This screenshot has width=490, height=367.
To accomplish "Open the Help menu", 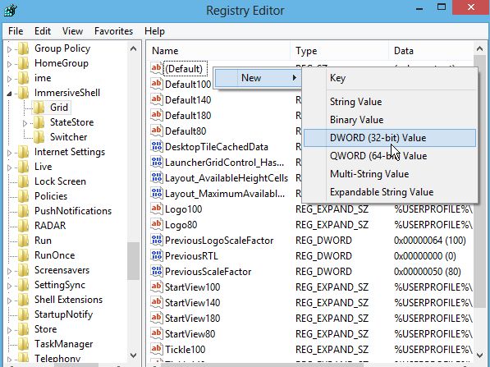I will (x=154, y=31).
